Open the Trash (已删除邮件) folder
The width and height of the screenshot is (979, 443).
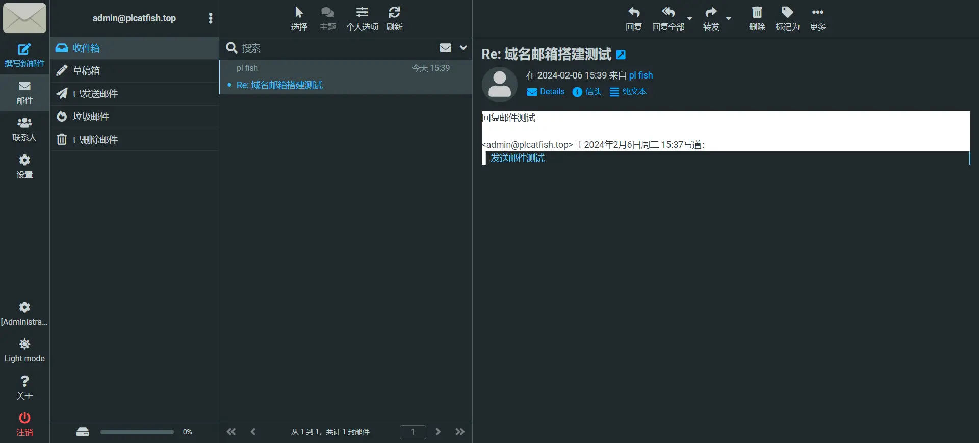(135, 140)
